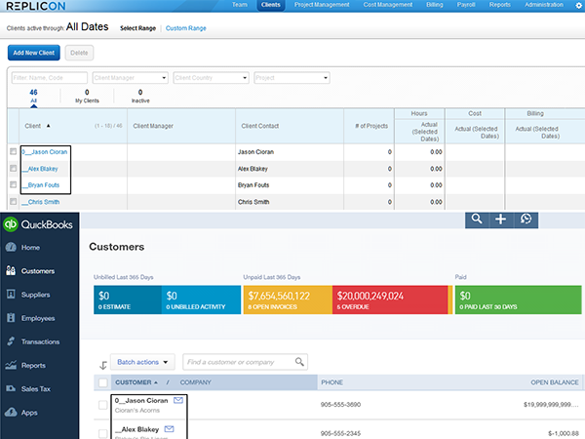Screen dimensions: 585x439
Task: Check the box for Bryan Fouts client row
Action: click(13, 184)
